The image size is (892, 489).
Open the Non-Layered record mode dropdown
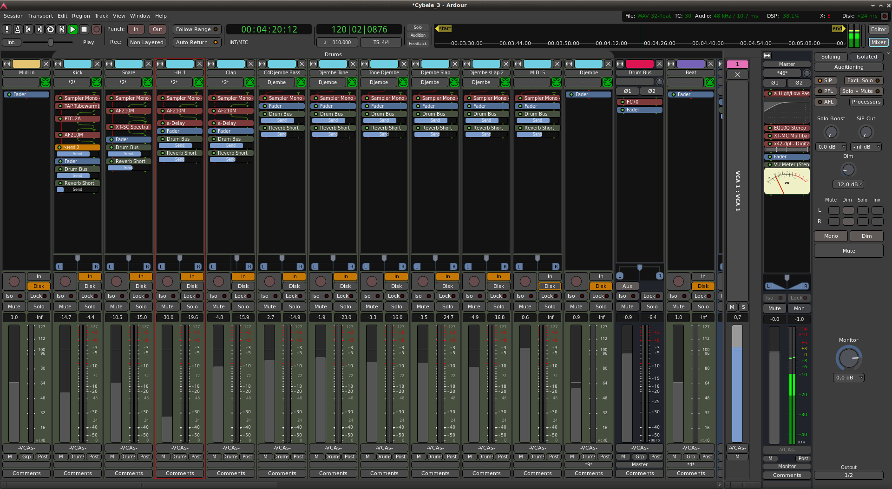147,42
